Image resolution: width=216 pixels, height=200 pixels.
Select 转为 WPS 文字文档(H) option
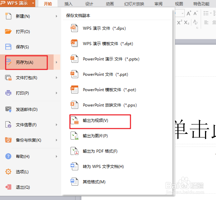[x=103, y=166]
